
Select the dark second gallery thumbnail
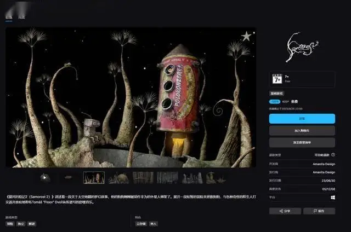(69, 178)
